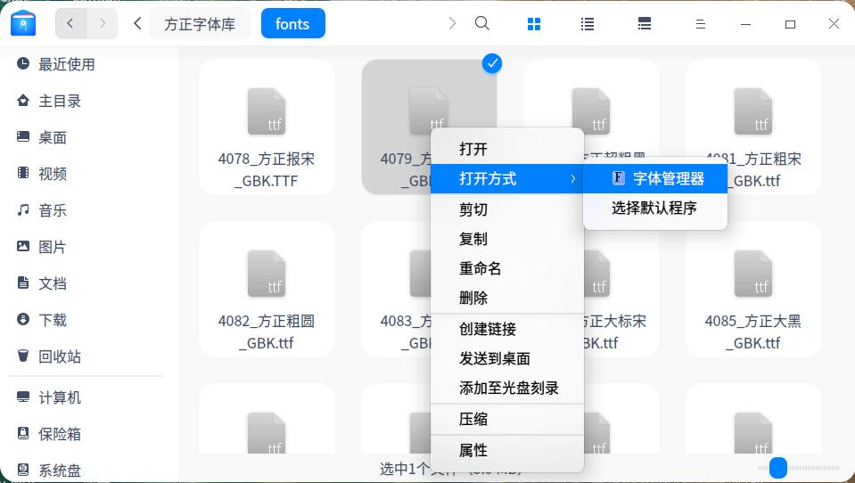Choose 剪切 in the context menu
855x483 pixels.
[507, 209]
